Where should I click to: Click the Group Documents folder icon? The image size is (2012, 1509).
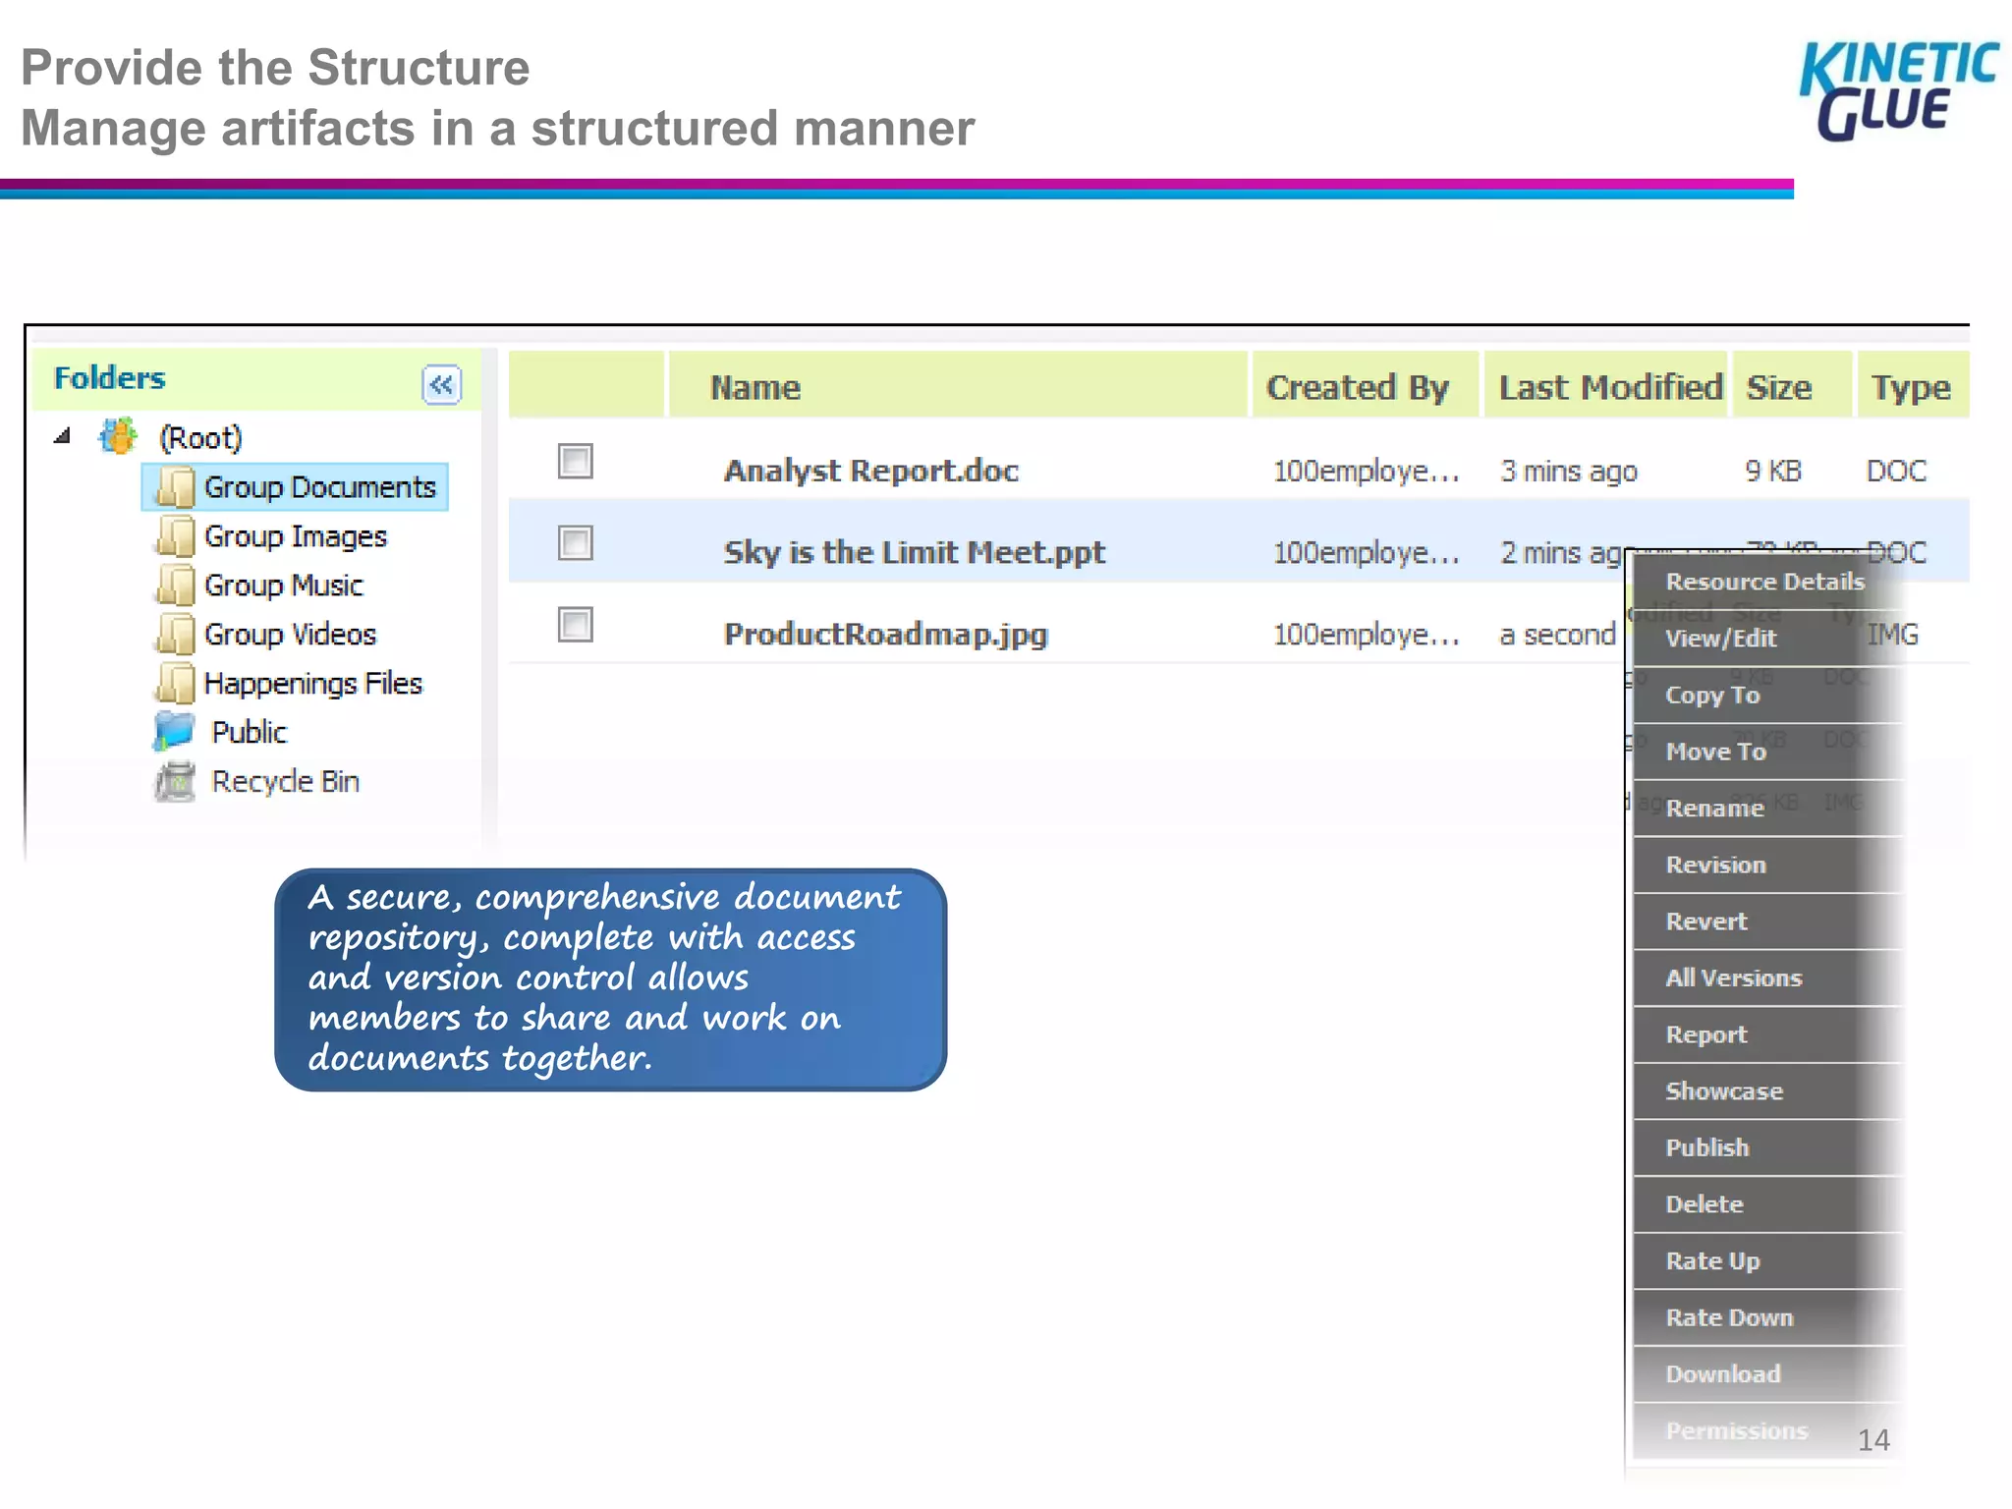(176, 487)
